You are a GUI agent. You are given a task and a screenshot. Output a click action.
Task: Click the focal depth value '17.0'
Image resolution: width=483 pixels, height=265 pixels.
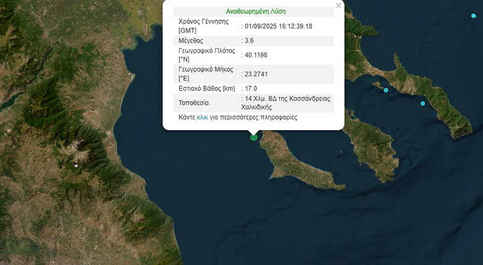(x=251, y=89)
